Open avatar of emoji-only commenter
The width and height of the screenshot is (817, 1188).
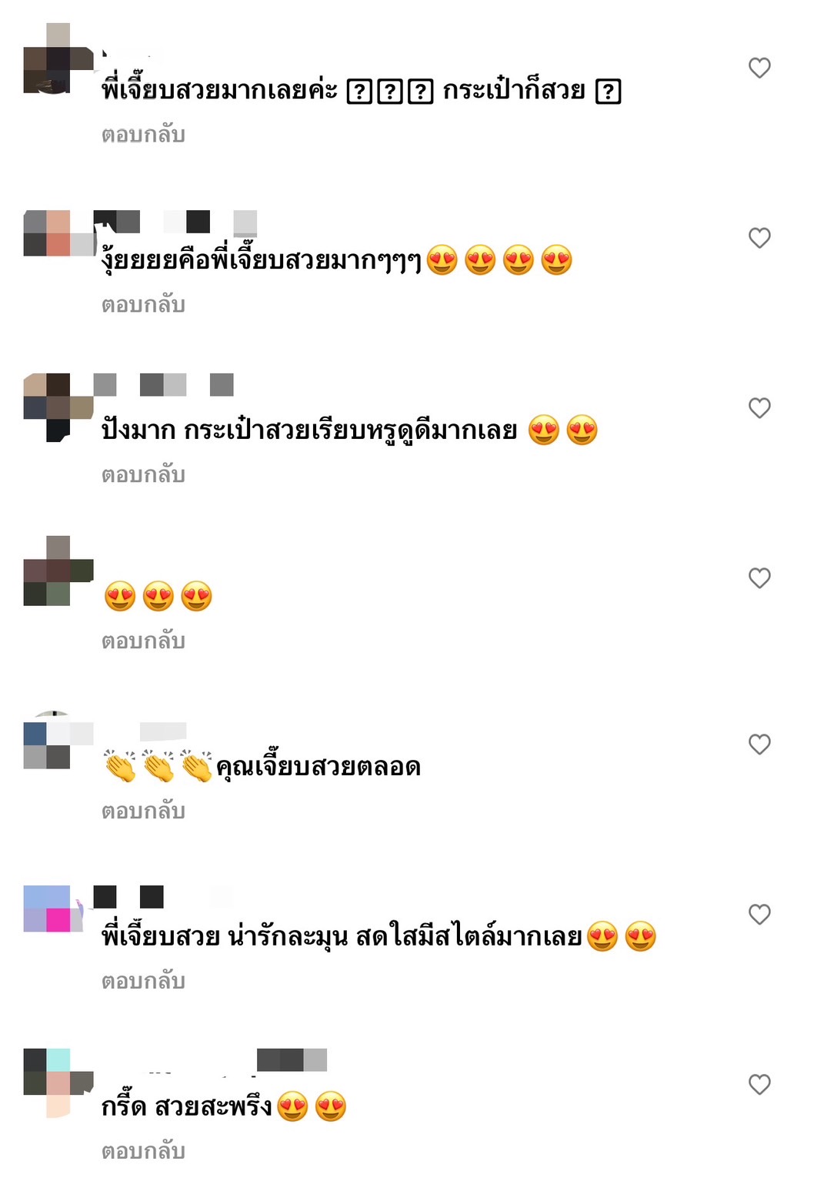click(58, 571)
